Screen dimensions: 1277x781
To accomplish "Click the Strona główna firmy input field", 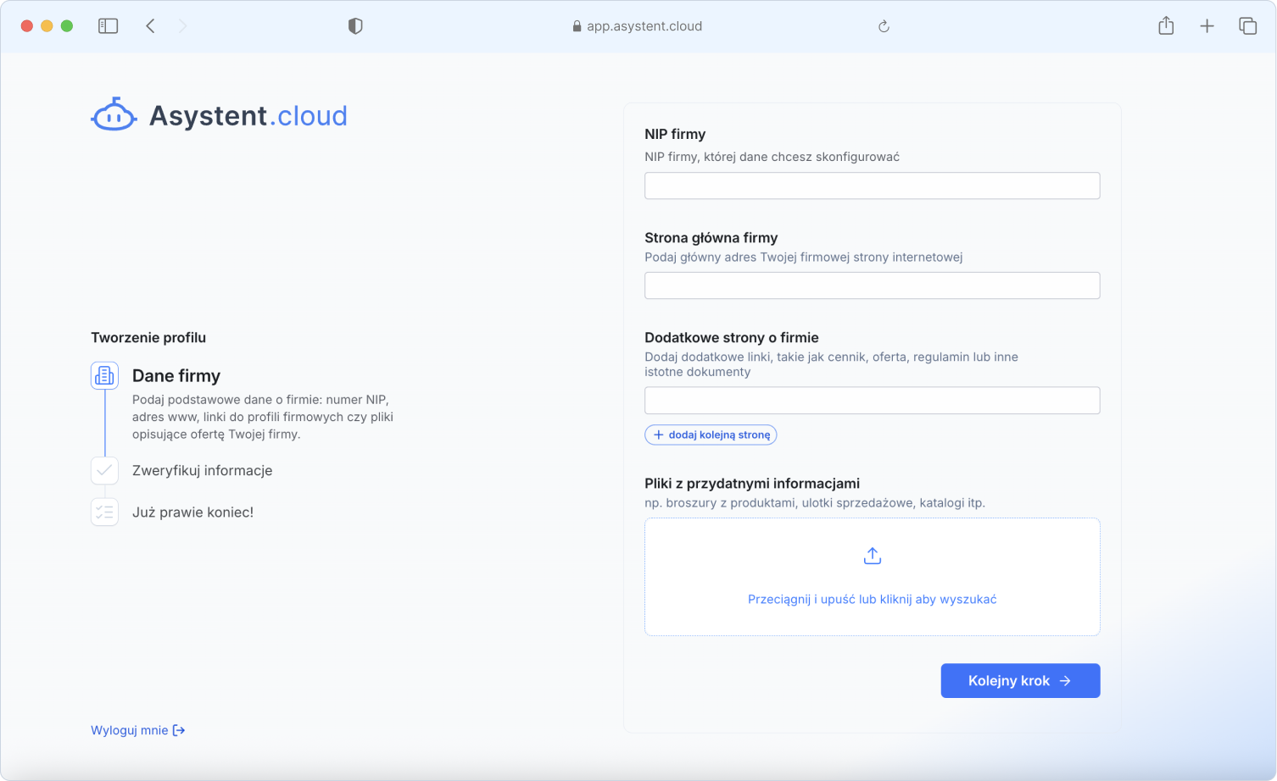I will coord(872,285).
